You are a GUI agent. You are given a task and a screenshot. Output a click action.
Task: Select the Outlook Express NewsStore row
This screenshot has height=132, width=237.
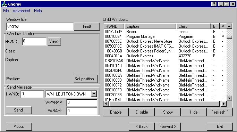[165, 41]
